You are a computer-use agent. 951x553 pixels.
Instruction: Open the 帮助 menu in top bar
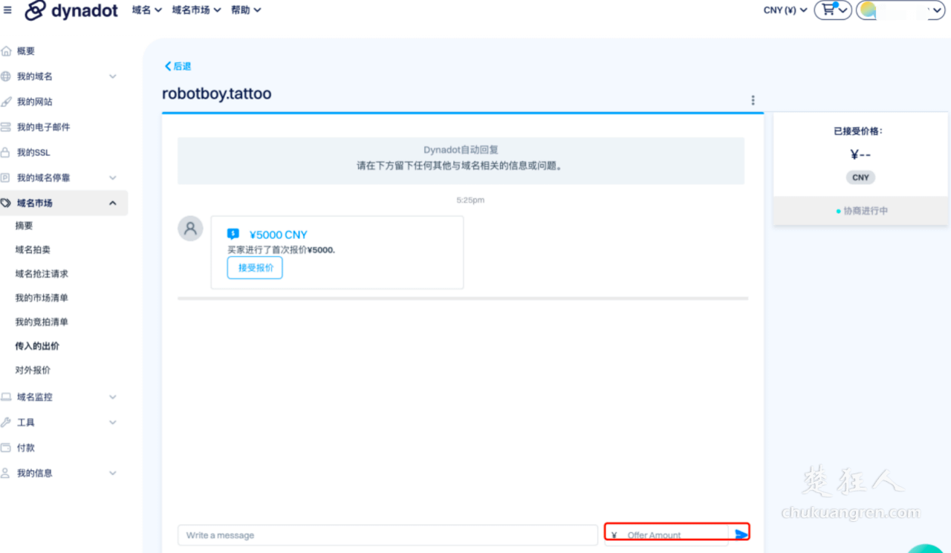click(x=245, y=10)
